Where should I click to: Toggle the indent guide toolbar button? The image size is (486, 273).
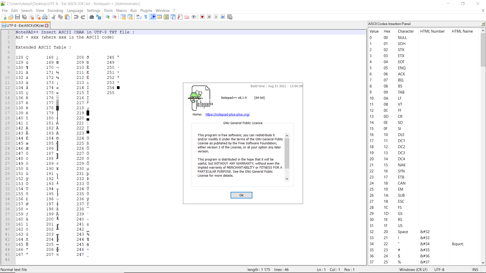pyautogui.click(x=153, y=17)
